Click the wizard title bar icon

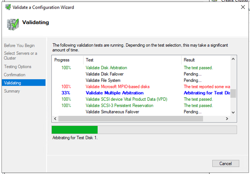tap(8, 7)
